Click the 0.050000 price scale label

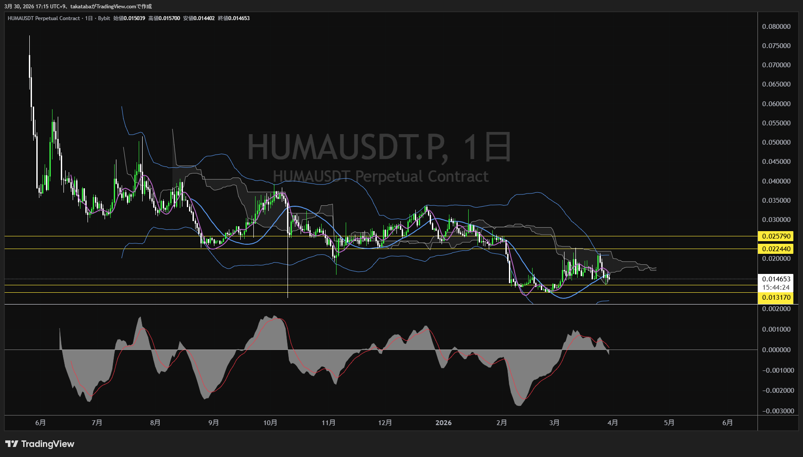776,142
